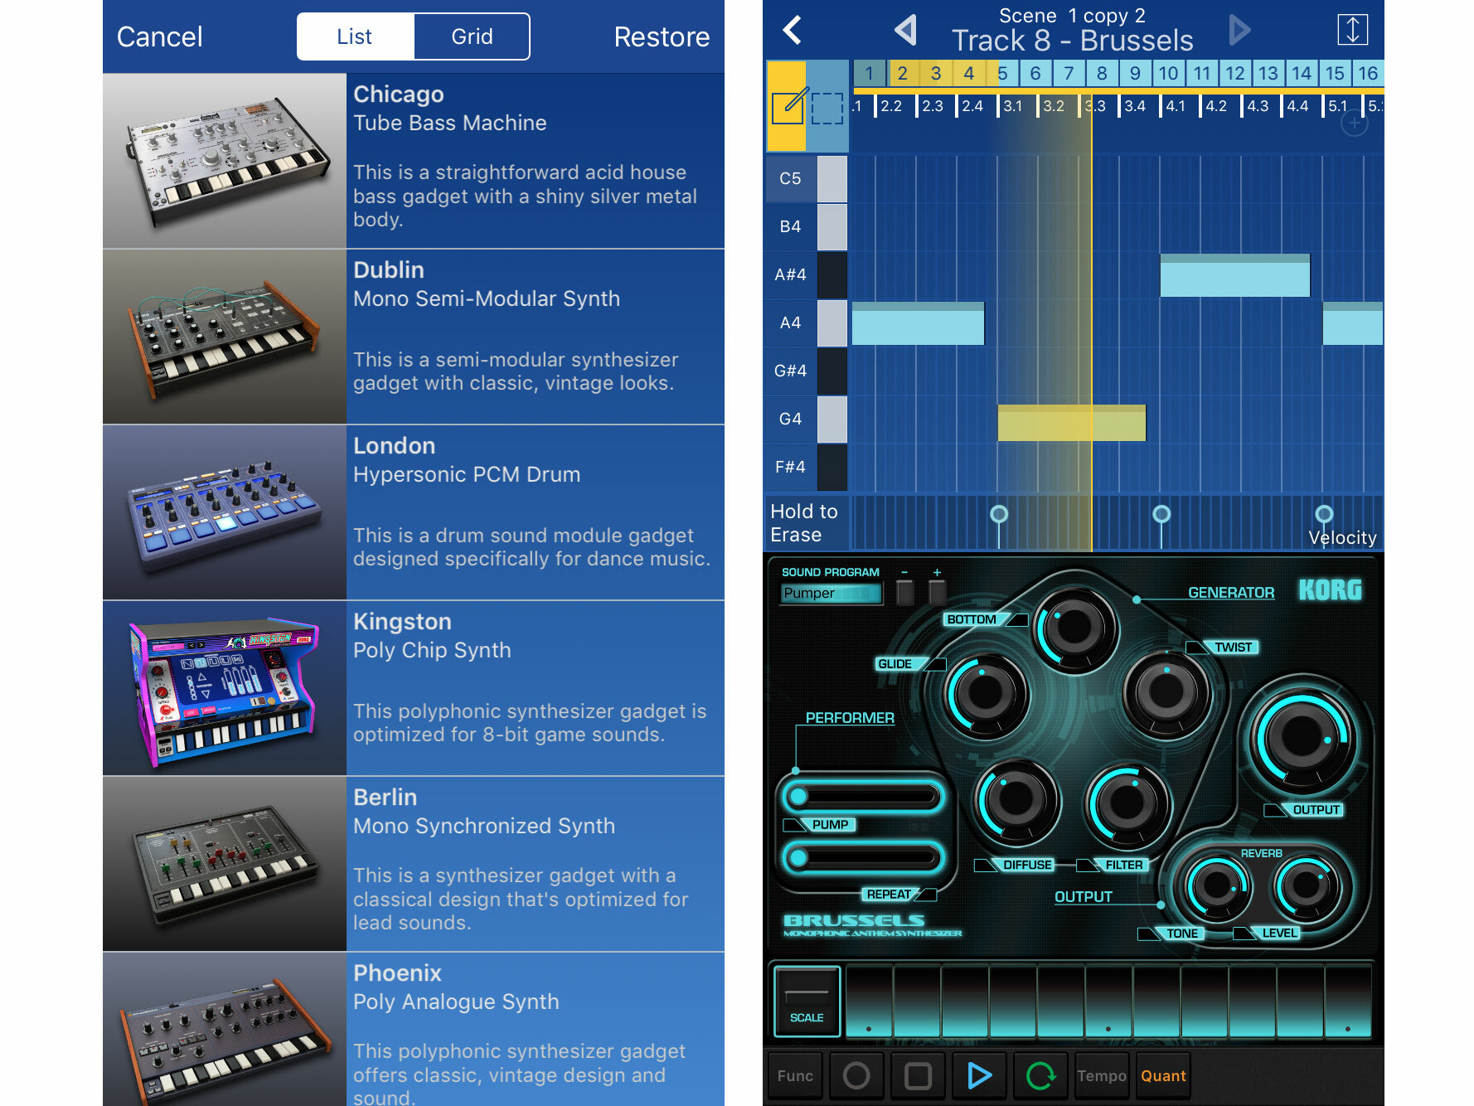Adjust the BOTTOM knob
1474x1106 pixels.
tap(1074, 628)
